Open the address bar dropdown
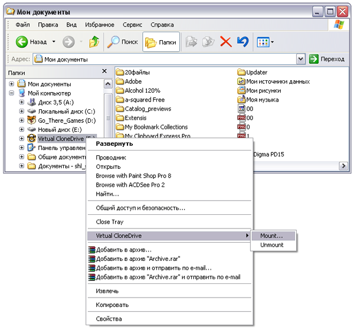The image size is (354, 330). [x=300, y=59]
